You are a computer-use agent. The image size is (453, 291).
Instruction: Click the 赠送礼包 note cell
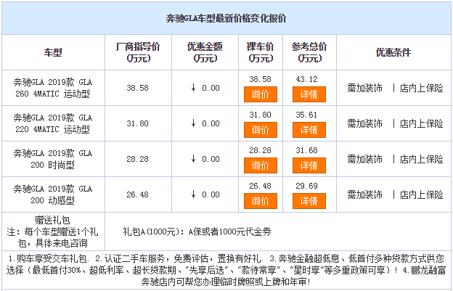[53, 231]
